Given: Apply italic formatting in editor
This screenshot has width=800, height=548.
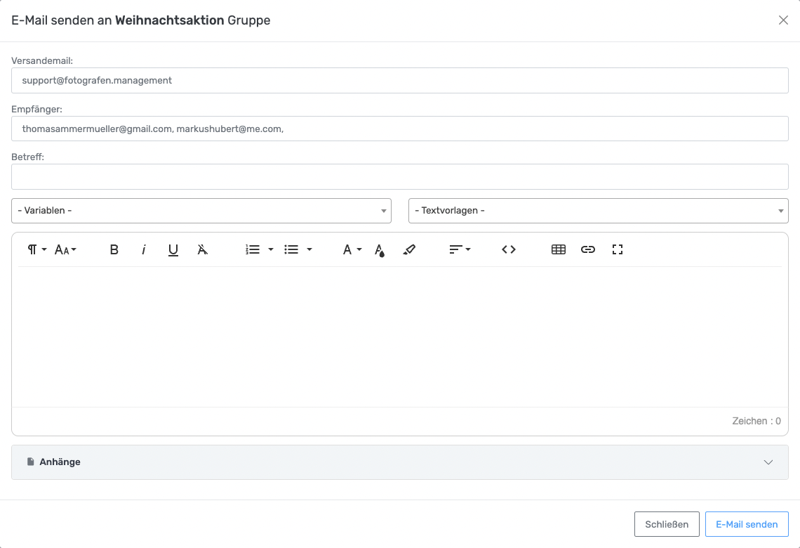Looking at the screenshot, I should point(144,249).
